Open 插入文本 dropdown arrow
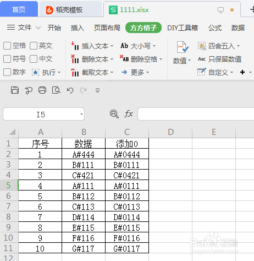This screenshot has height=261, width=254. click(112, 46)
